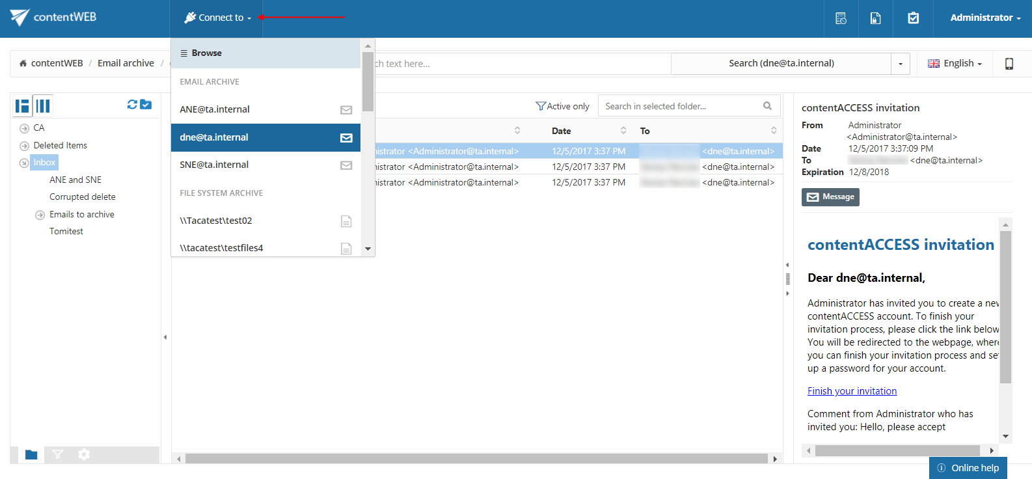Click the contentWEB logo
This screenshot has height=479, width=1032.
click(53, 18)
